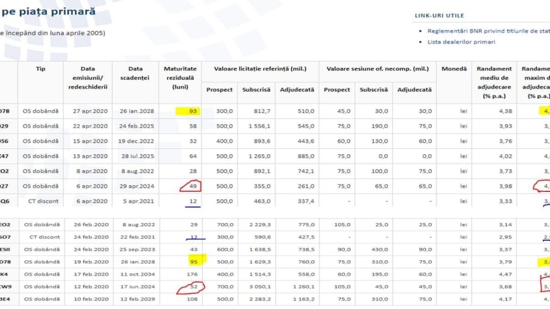The image size is (550, 309).
Task: Click the red-circled maturity value 52
Action: click(x=192, y=287)
